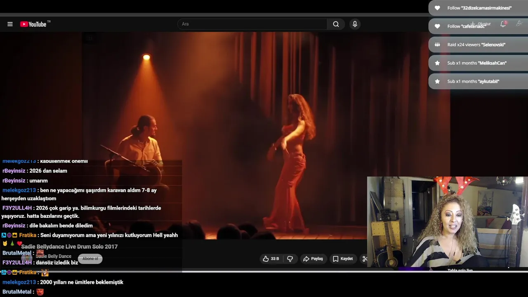
Task: Start voice search with the microphone icon
Action: coord(355,24)
